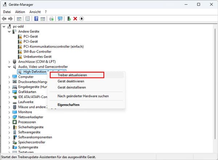Screen dimensions: 218x160
Task: Collapse the Audio, Video und Gamecontroller node
Action: (9, 67)
